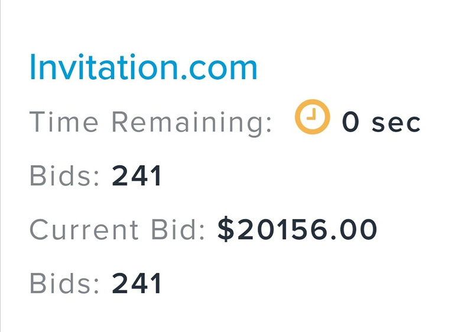Image resolution: width=461 pixels, height=332 pixels.
Task: Select the 241 count below Current Bid
Action: click(137, 283)
